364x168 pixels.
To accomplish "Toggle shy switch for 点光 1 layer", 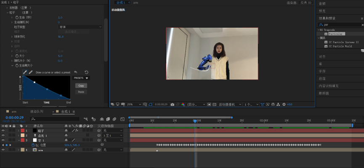I will tap(66, 135).
